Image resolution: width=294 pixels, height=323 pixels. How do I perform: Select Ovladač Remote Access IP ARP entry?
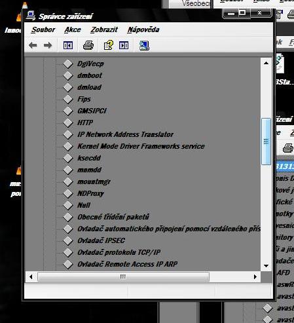coord(128,264)
